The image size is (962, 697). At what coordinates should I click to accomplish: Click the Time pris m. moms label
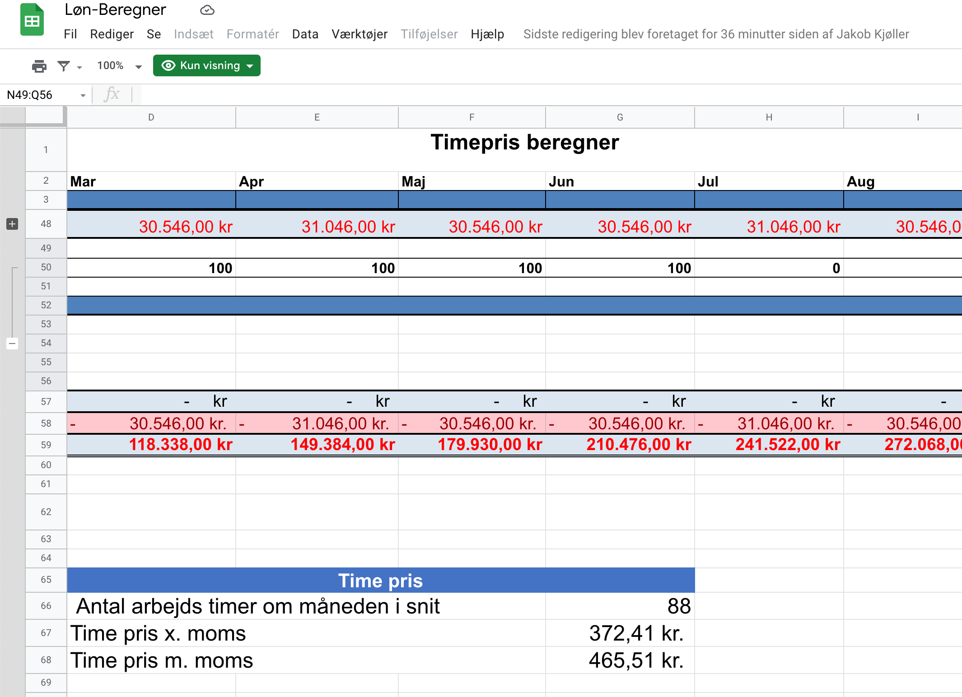point(162,660)
